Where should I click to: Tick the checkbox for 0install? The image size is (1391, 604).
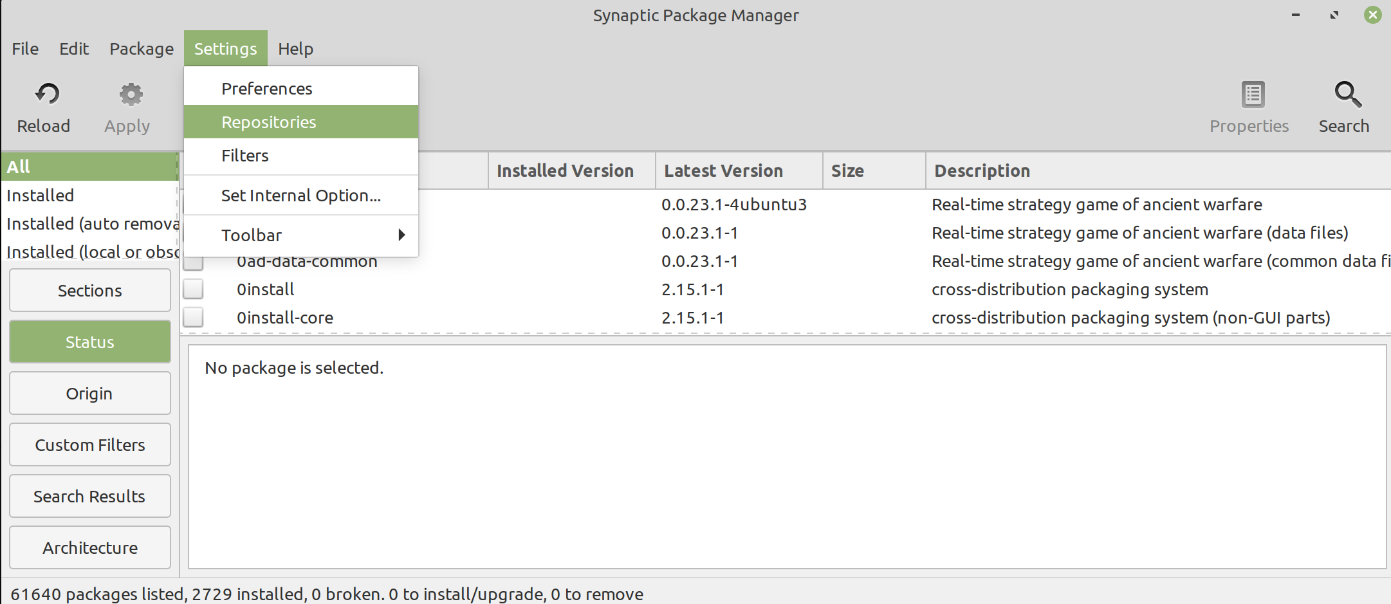[x=193, y=289]
